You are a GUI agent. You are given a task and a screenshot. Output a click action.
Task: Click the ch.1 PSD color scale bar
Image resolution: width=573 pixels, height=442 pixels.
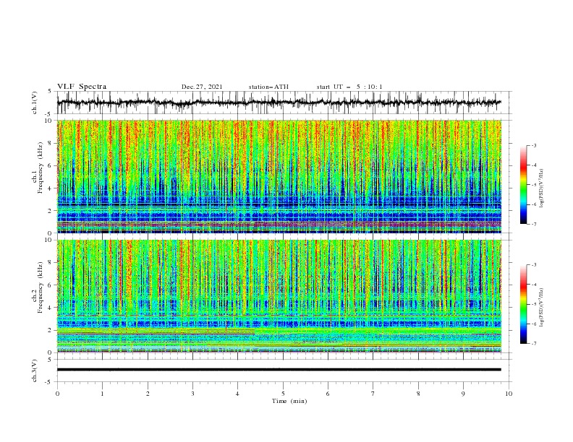pos(523,185)
